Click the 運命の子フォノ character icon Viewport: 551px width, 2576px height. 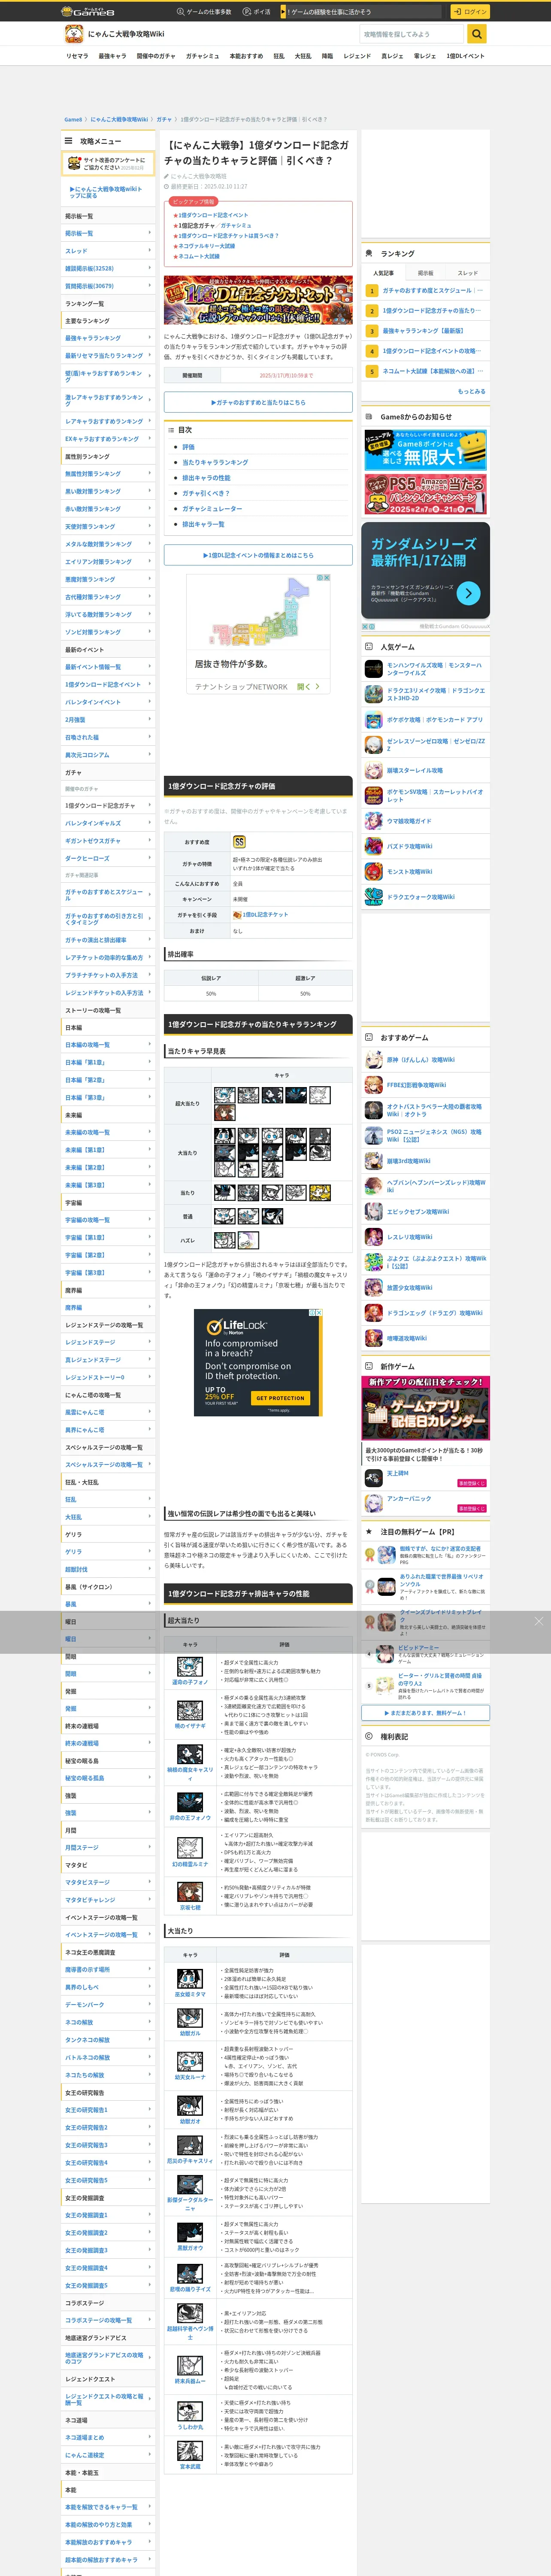click(190, 1667)
